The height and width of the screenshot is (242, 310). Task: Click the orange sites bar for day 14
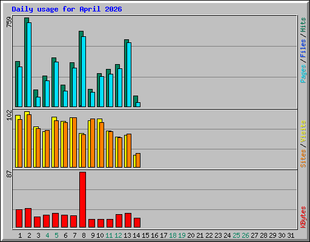click(x=138, y=160)
